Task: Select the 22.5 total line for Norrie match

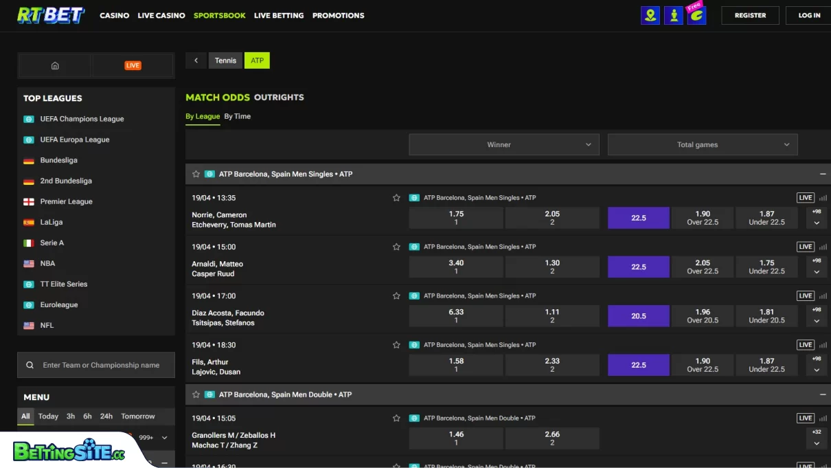Action: coord(639,218)
